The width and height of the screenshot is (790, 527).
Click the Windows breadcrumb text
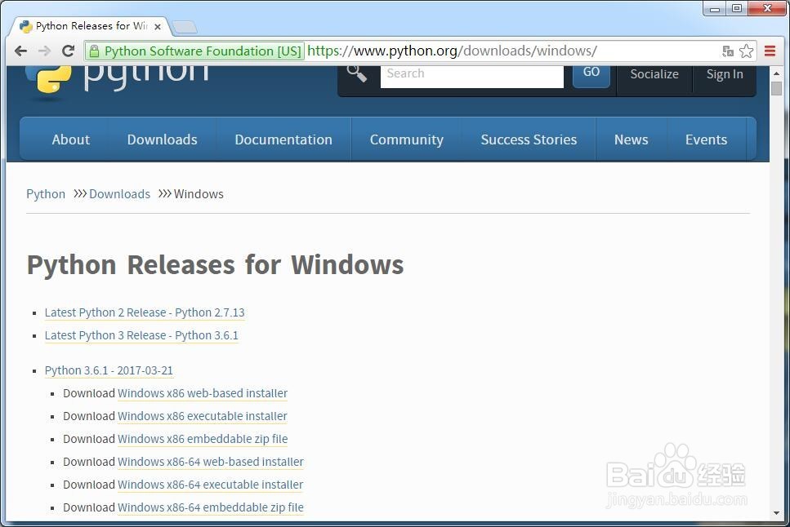pos(199,194)
